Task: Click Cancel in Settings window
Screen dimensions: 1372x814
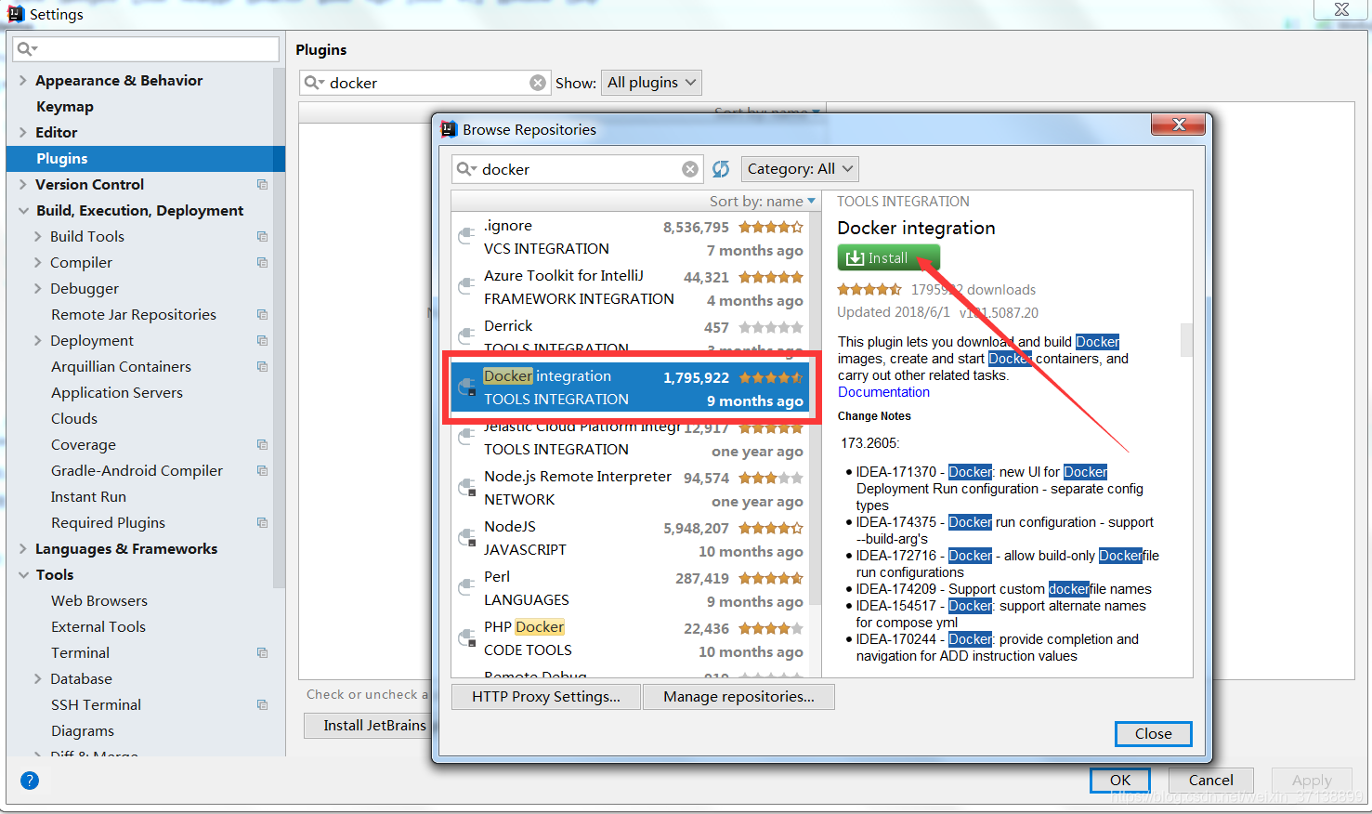Action: click(x=1210, y=781)
